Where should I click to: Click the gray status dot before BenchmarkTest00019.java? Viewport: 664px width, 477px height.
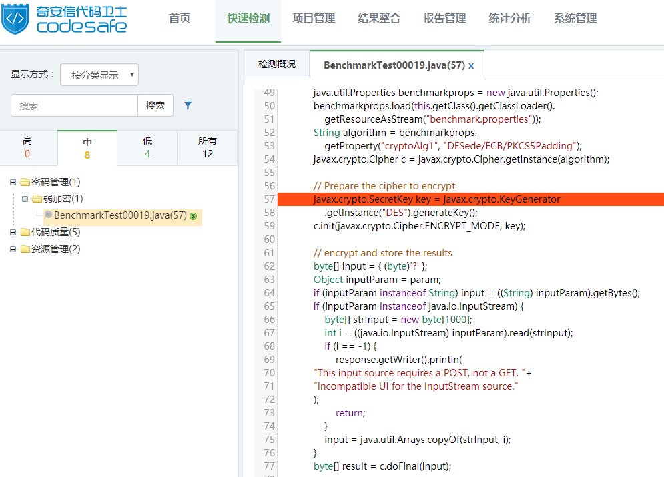[48, 215]
